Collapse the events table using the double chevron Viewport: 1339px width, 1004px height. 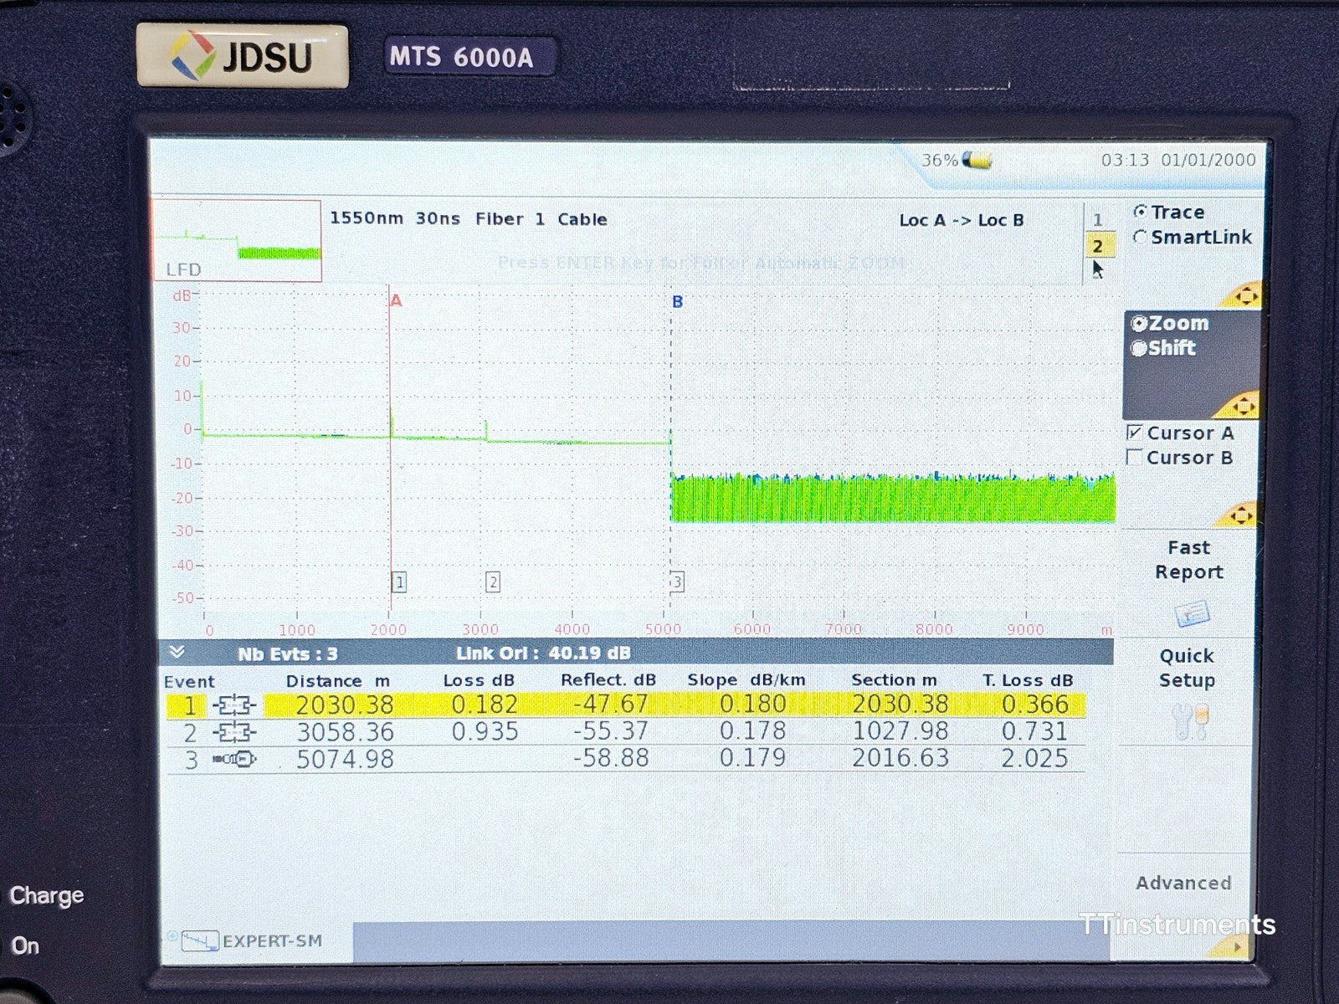tap(176, 653)
